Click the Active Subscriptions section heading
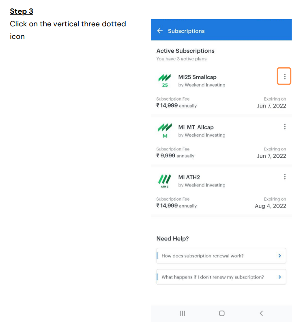 (185, 51)
